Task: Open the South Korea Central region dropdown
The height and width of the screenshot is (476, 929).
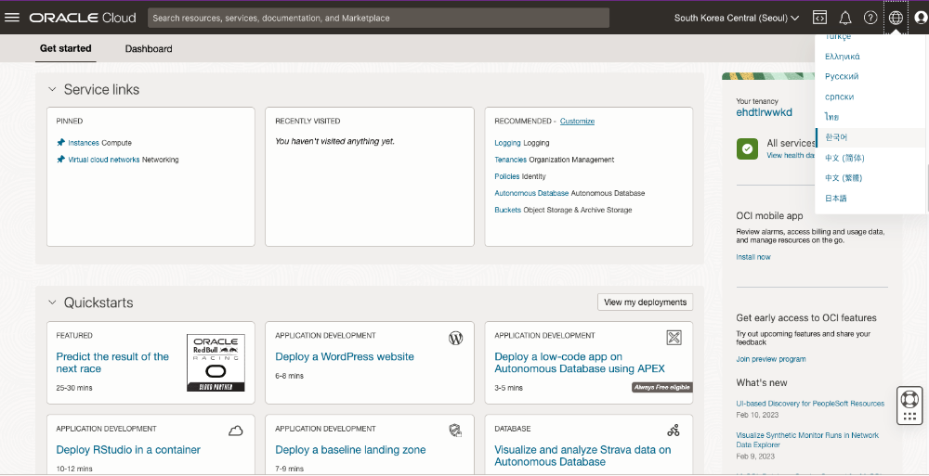Action: pyautogui.click(x=737, y=18)
